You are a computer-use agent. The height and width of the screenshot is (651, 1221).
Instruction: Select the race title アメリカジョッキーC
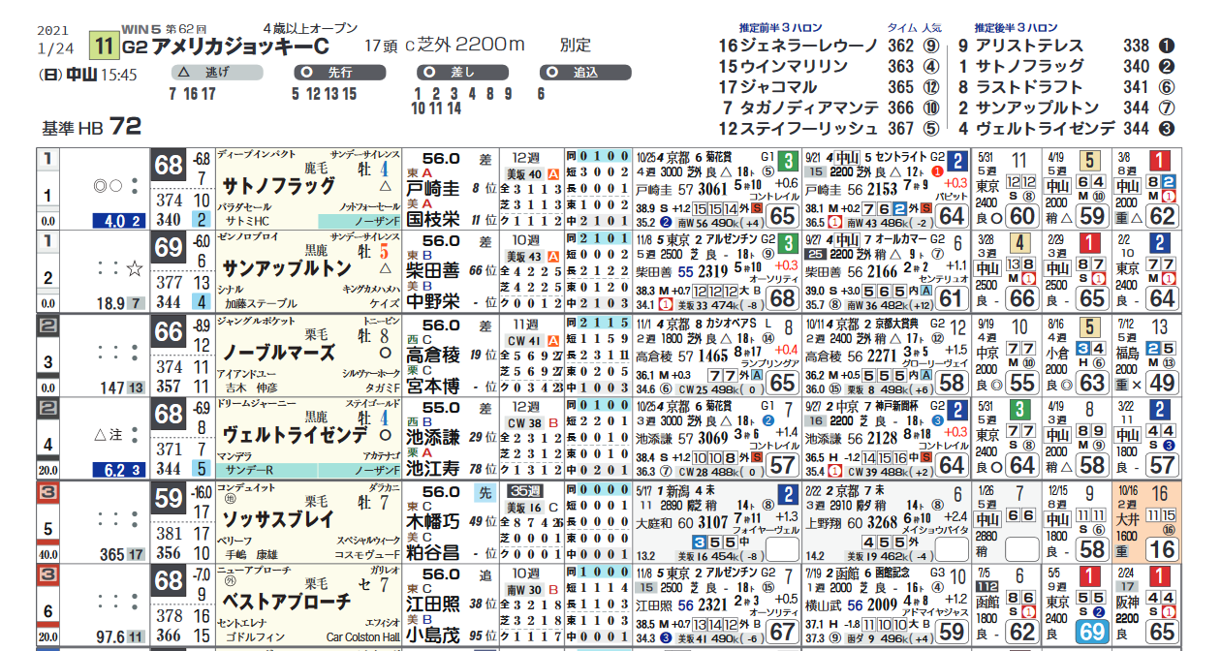click(241, 46)
